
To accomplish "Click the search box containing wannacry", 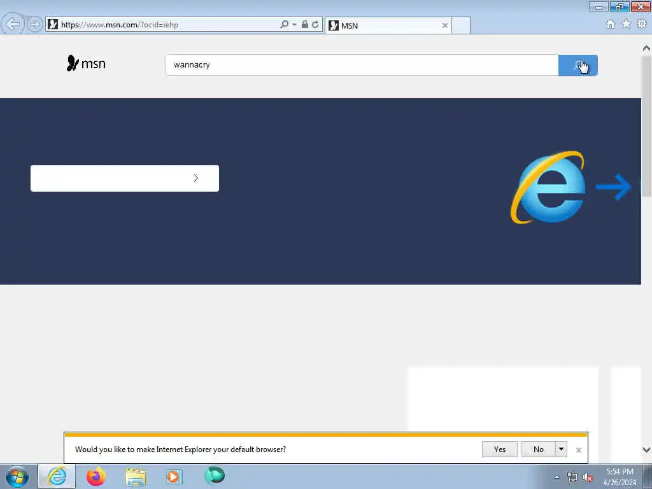I will 362,65.
